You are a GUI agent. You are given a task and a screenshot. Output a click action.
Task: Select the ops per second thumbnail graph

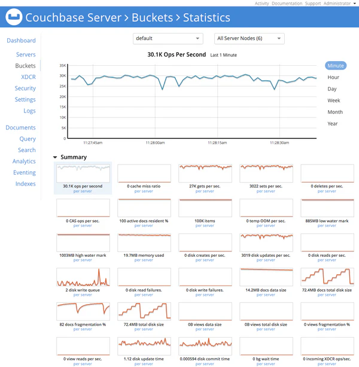tap(83, 173)
